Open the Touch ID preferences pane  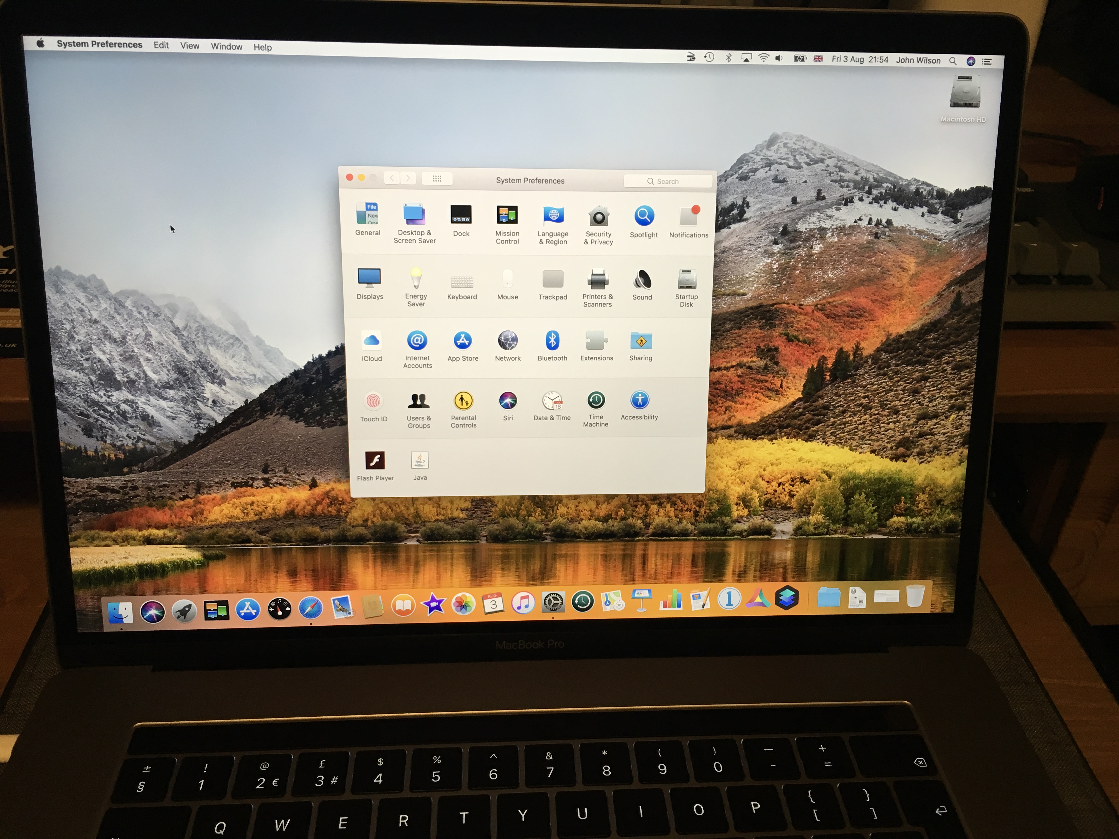tap(374, 407)
